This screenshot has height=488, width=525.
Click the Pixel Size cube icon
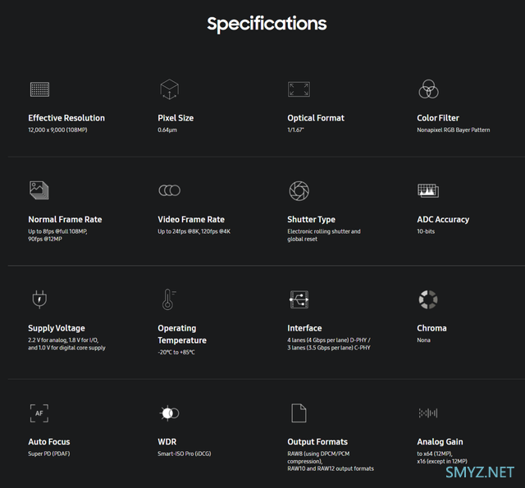tap(170, 89)
